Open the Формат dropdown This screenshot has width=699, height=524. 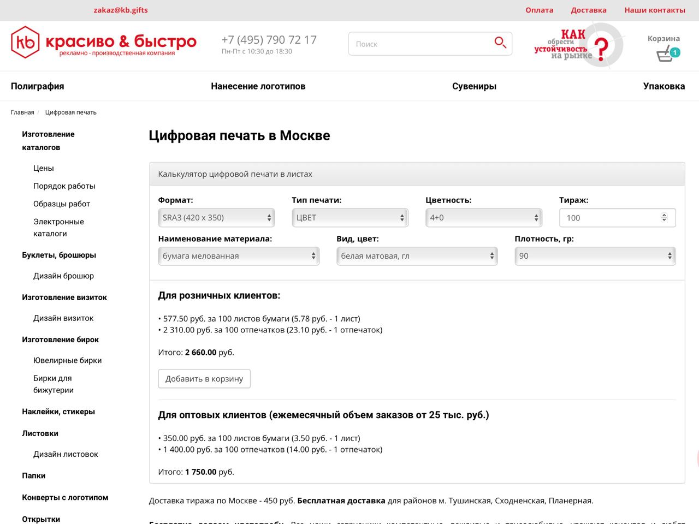coord(216,218)
